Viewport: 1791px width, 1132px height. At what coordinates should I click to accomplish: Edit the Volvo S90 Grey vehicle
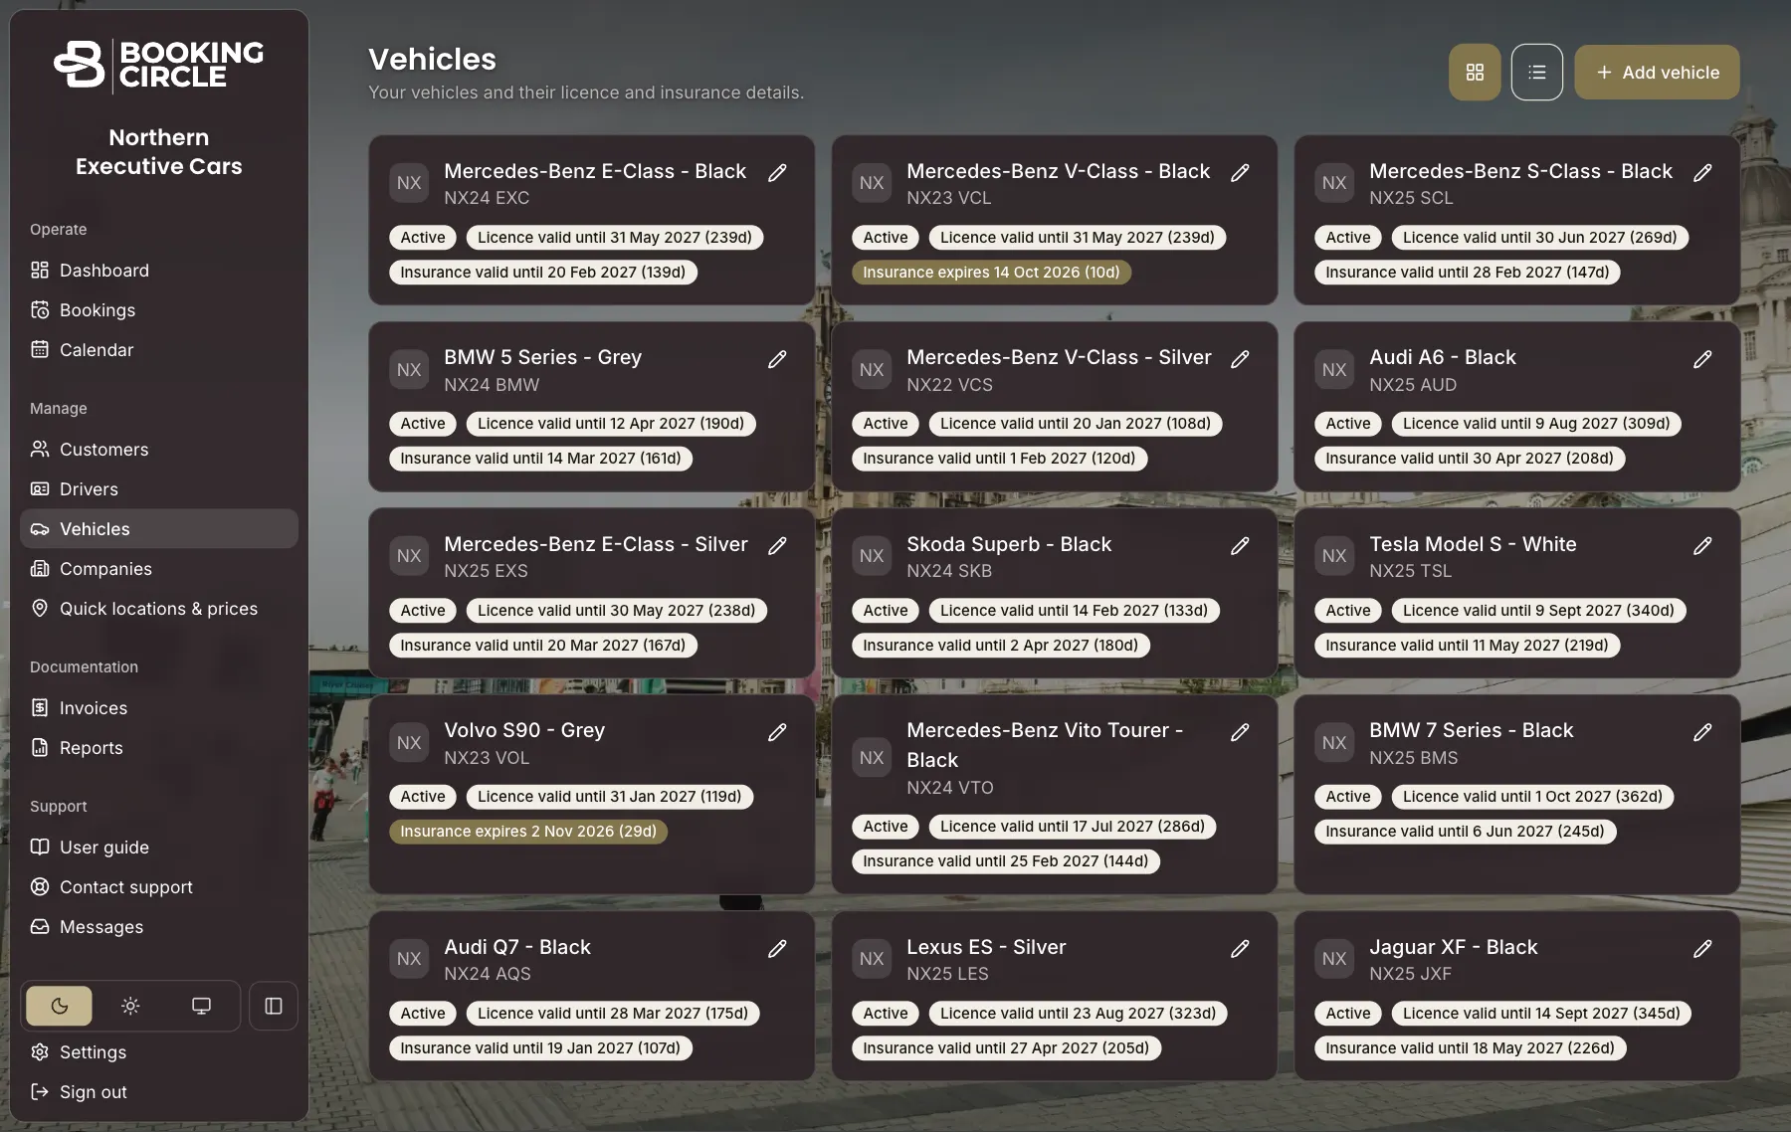click(x=777, y=732)
